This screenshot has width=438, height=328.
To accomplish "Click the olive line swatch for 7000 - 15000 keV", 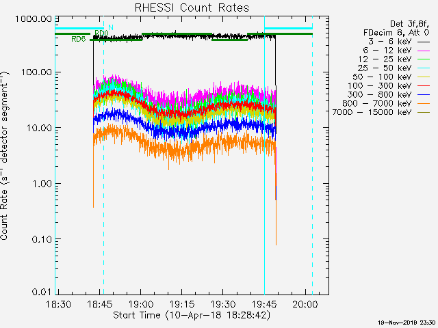I will [424, 112].
